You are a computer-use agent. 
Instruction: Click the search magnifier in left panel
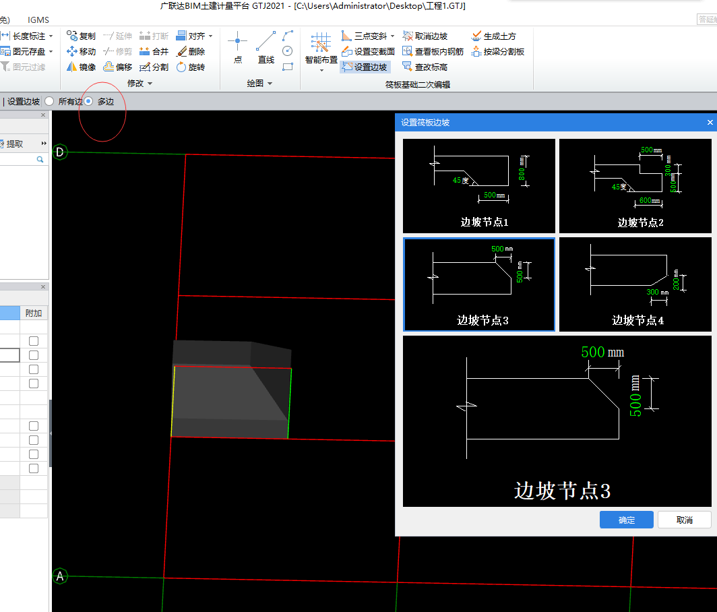click(40, 159)
